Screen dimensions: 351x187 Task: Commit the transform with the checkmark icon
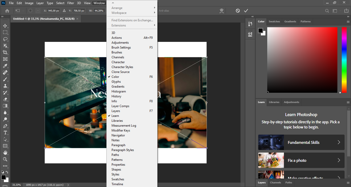pyautogui.click(x=246, y=11)
